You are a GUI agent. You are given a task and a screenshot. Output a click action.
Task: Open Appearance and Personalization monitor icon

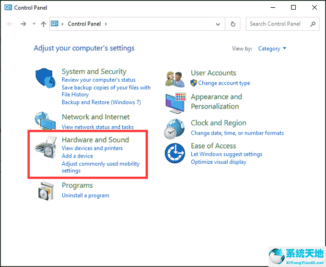point(175,102)
